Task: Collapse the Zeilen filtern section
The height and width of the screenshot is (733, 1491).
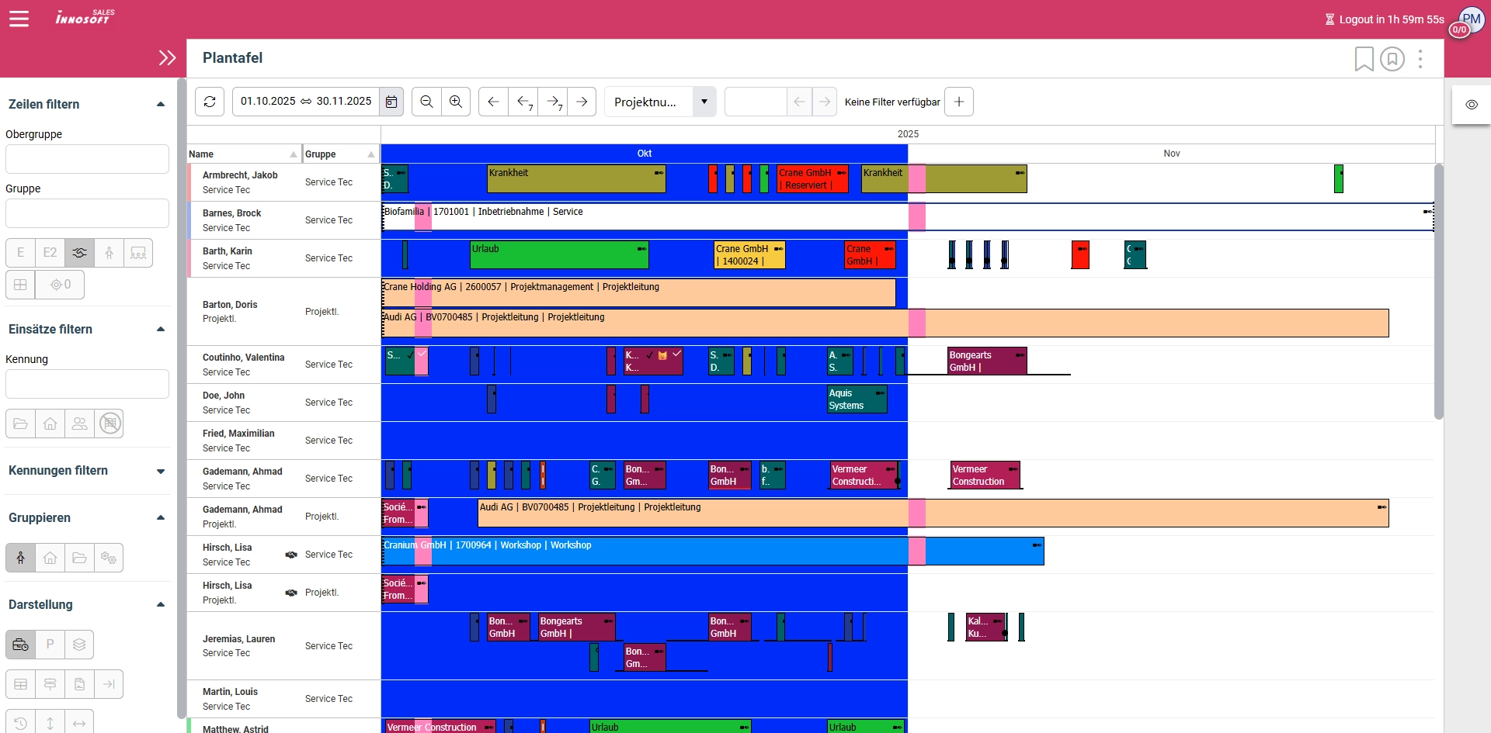Action: click(x=161, y=105)
